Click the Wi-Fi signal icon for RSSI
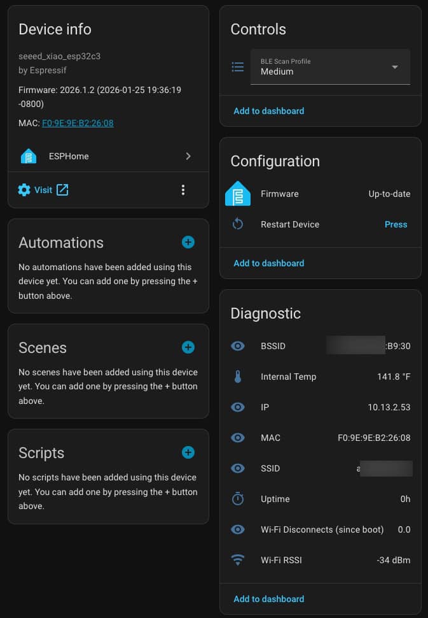Viewport: 428px width, 618px height. coord(238,560)
